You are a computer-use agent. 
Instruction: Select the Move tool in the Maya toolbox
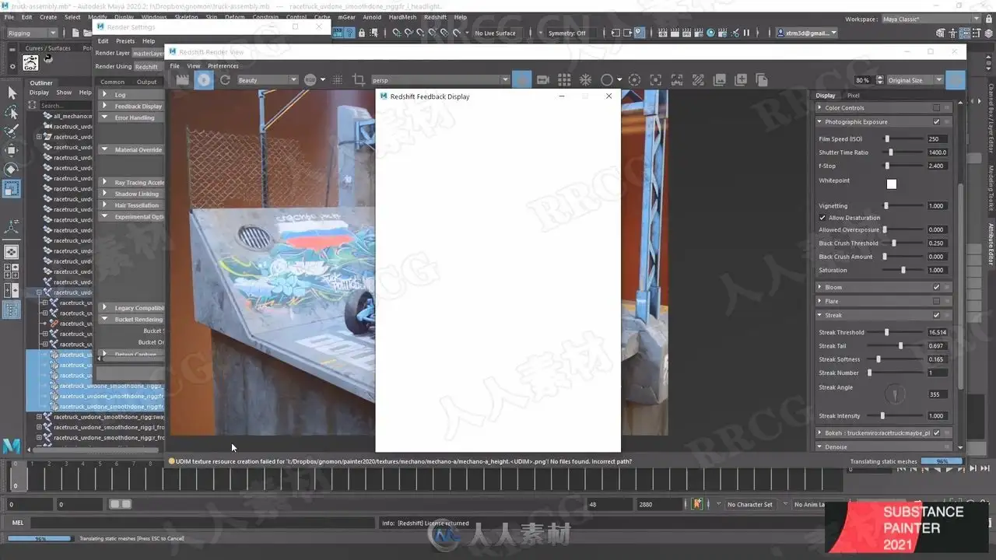point(12,150)
